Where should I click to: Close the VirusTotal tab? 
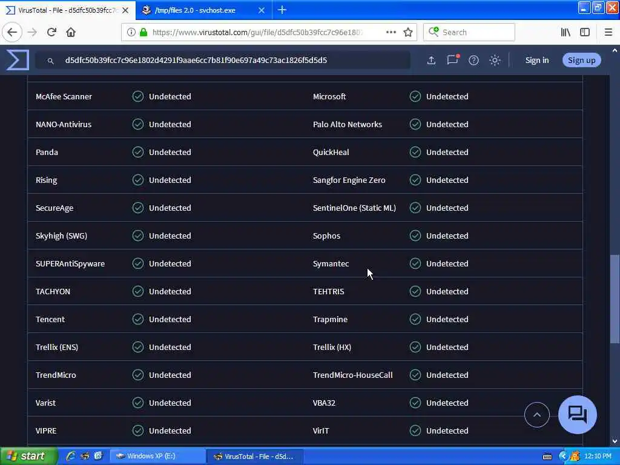[x=125, y=10]
